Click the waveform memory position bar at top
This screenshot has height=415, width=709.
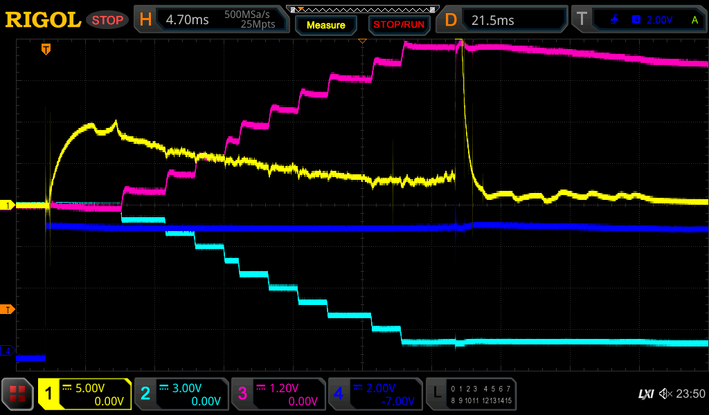coord(362,9)
